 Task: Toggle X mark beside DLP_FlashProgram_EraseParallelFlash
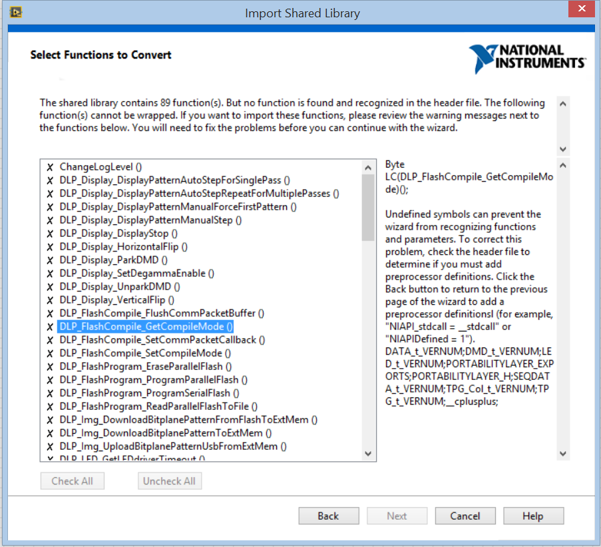pos(50,367)
